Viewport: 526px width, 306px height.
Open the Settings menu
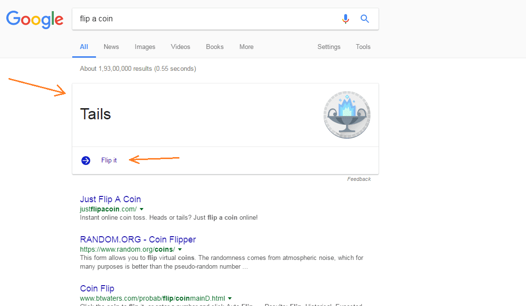pyautogui.click(x=329, y=47)
